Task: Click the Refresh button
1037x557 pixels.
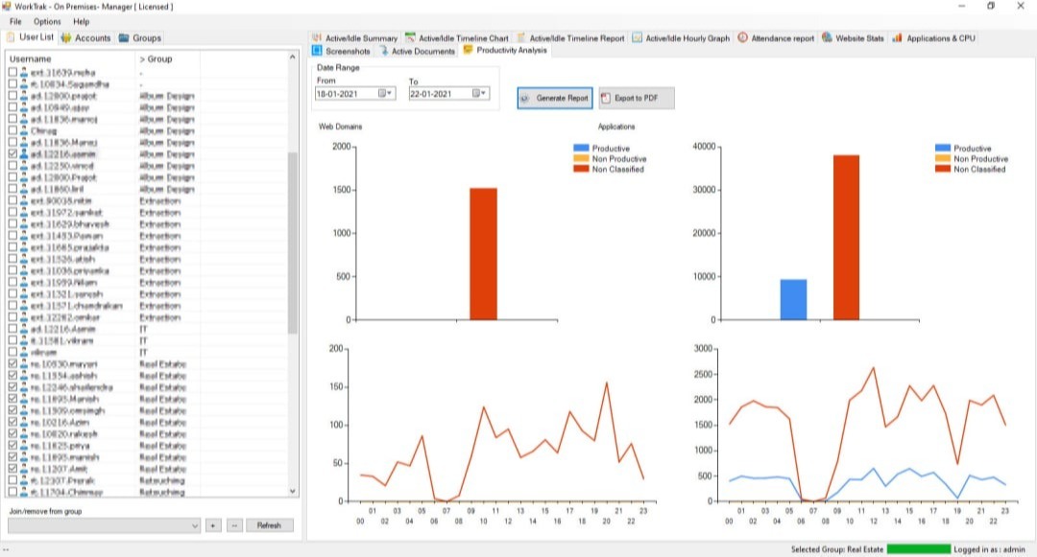Action: [x=269, y=525]
